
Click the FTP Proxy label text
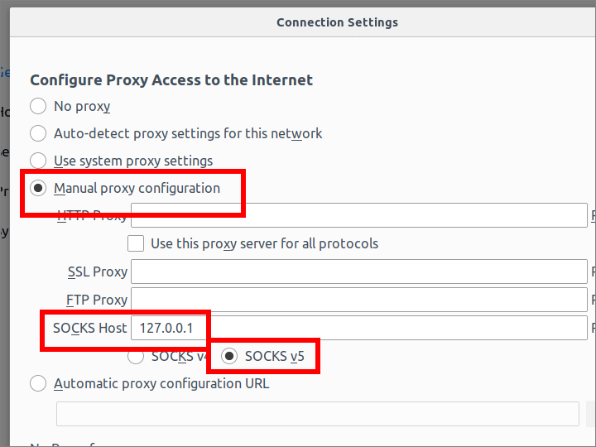pos(97,300)
